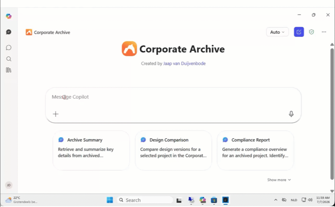Open the library books icon in sidebar
The image size is (335, 207).
8,70
